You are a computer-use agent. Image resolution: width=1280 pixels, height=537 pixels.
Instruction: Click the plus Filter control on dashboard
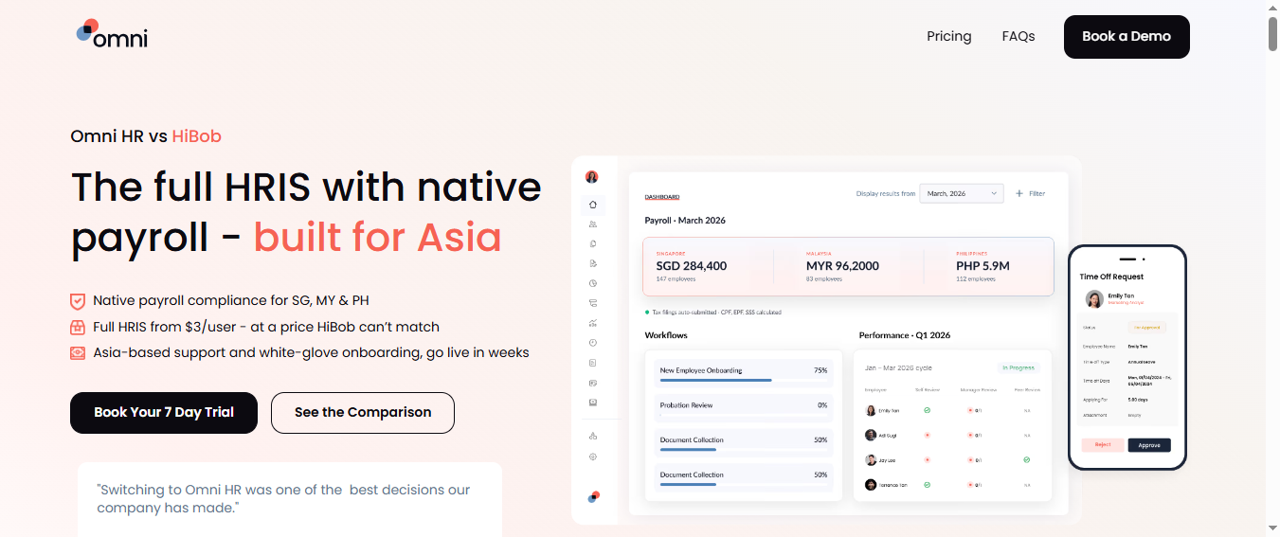coord(1031,193)
